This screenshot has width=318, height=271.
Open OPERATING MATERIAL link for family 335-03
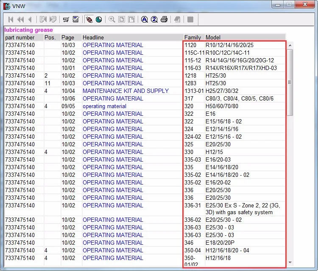click(113, 159)
